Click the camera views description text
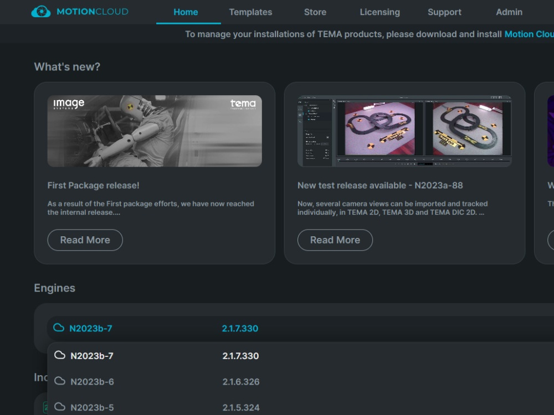554x415 pixels. [393, 208]
